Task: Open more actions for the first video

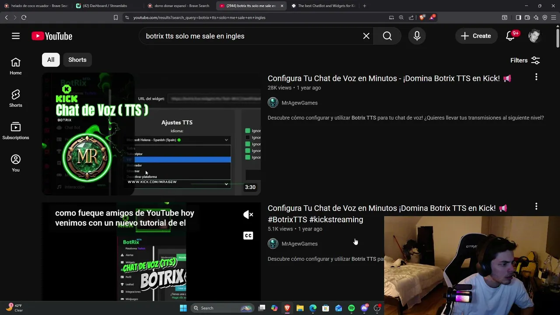Action: 536,77
